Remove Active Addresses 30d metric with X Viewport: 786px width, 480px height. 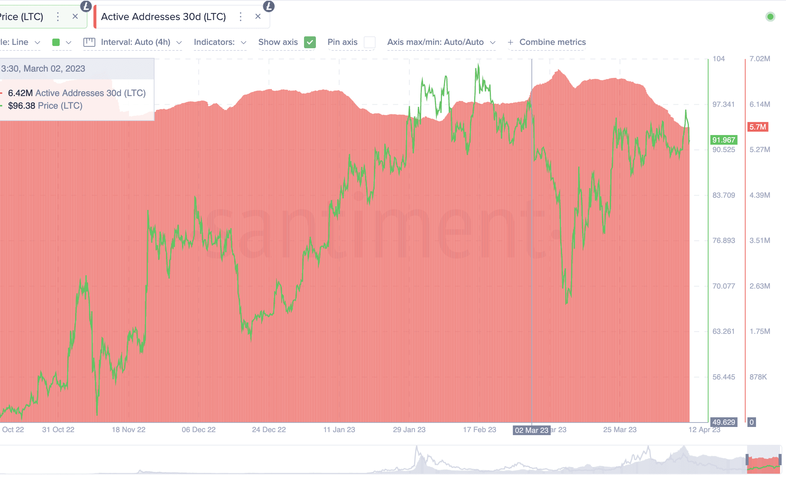[258, 17]
